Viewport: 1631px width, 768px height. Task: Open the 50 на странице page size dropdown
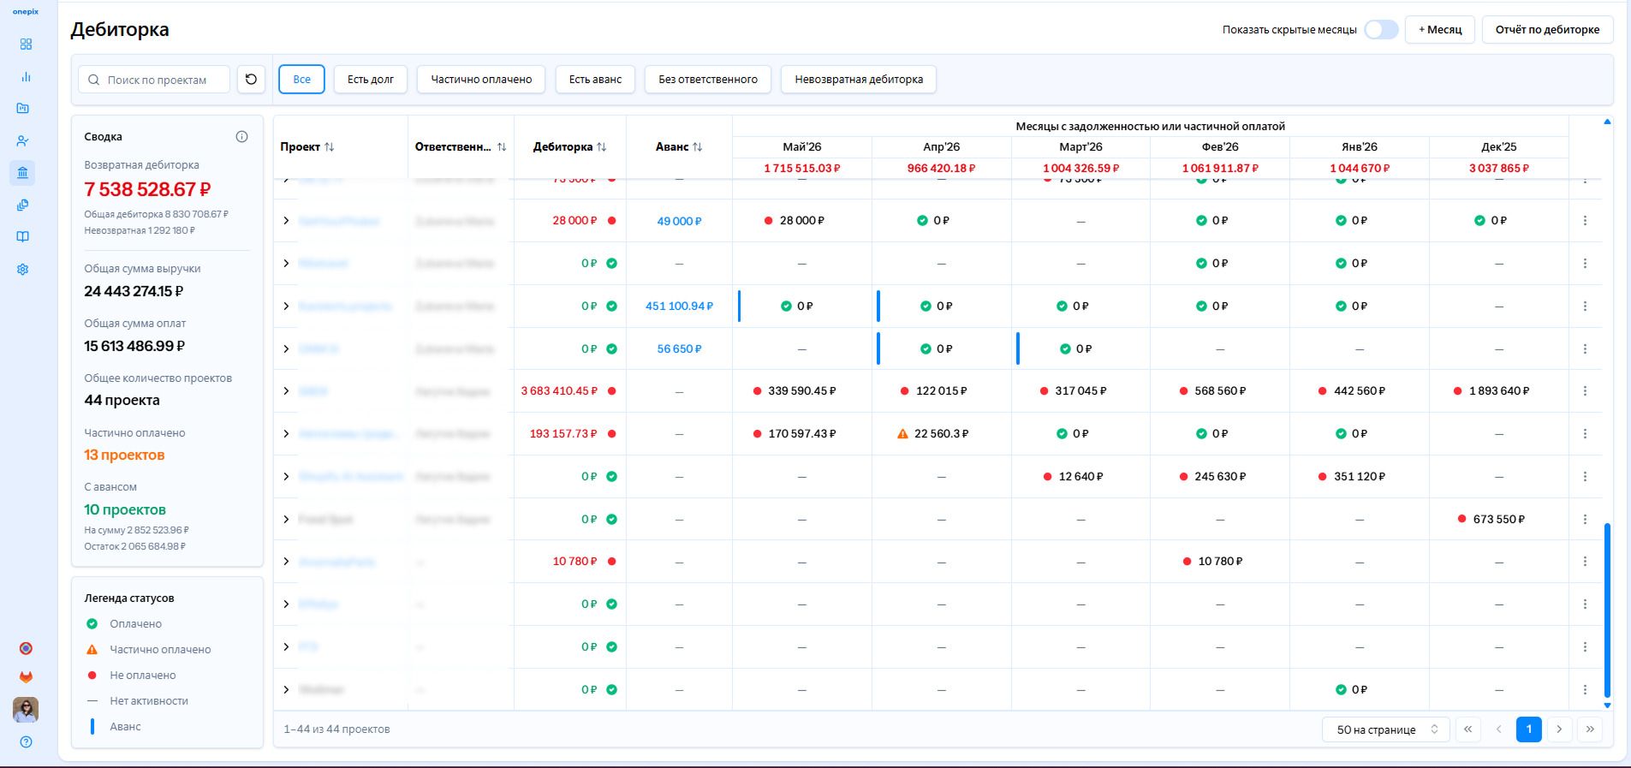click(1386, 729)
